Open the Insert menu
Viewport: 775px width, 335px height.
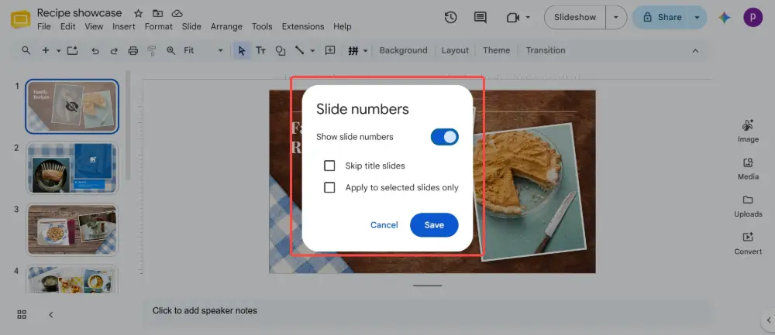click(x=123, y=26)
